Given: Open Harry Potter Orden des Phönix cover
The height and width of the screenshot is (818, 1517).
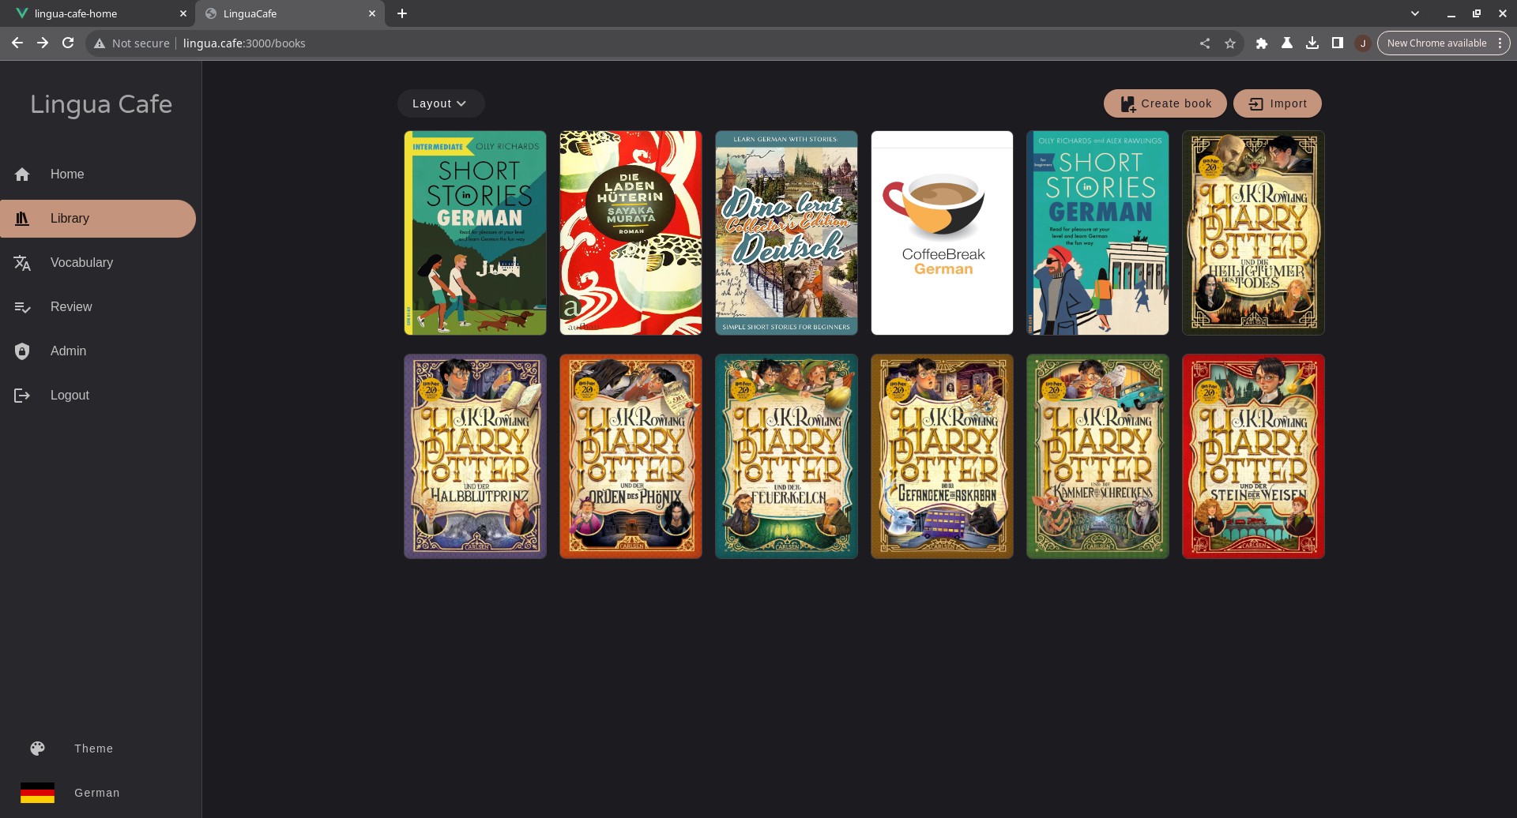Looking at the screenshot, I should tap(631, 456).
